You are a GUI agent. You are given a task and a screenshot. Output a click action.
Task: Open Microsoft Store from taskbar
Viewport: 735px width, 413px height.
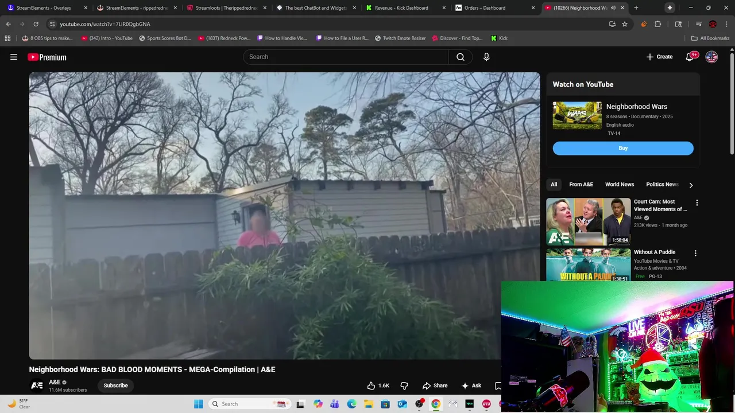385,404
